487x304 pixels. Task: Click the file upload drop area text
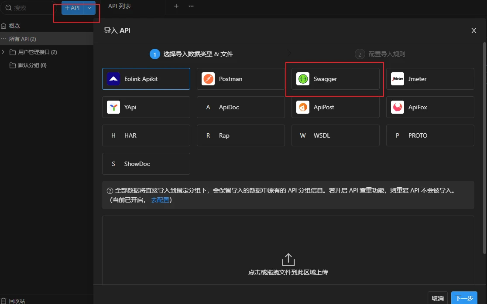pyautogui.click(x=288, y=272)
